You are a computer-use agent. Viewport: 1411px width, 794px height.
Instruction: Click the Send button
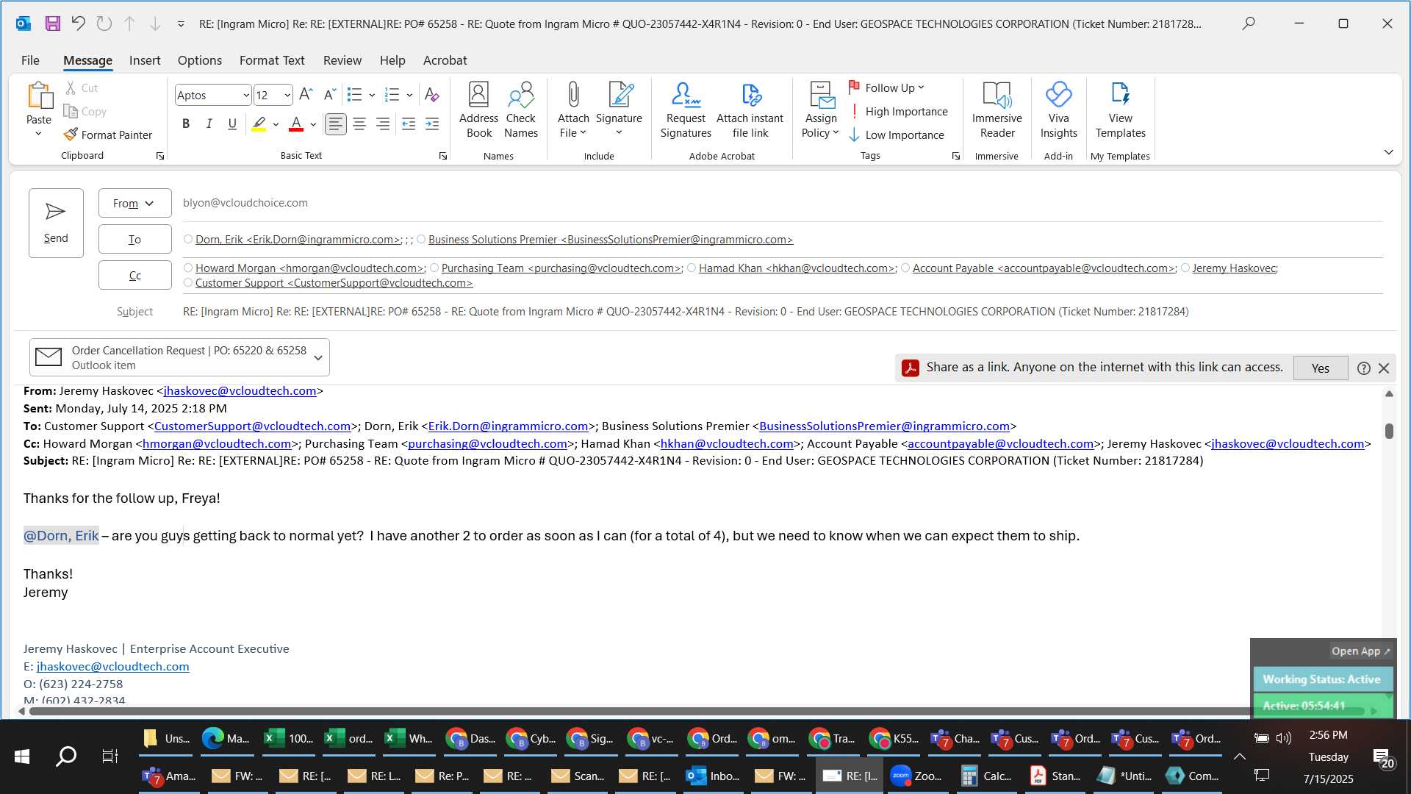(56, 223)
